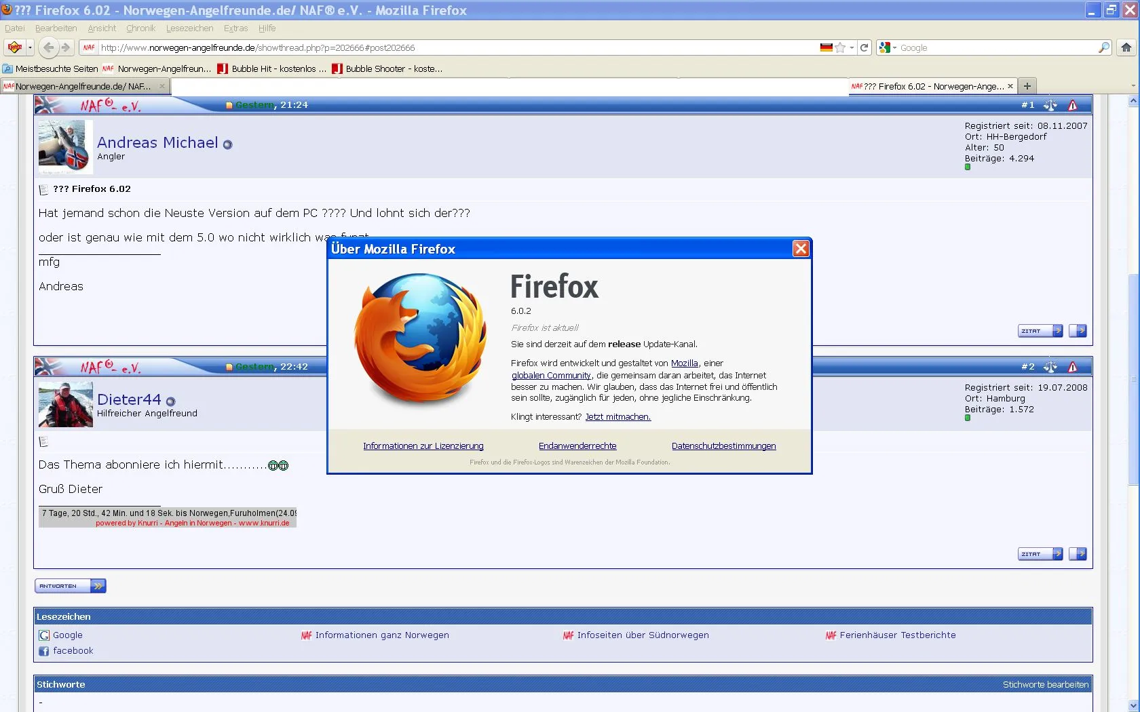The height and width of the screenshot is (712, 1140).
Task: Open Meistbesuchte Seiten bookmark folder
Action: coord(50,68)
